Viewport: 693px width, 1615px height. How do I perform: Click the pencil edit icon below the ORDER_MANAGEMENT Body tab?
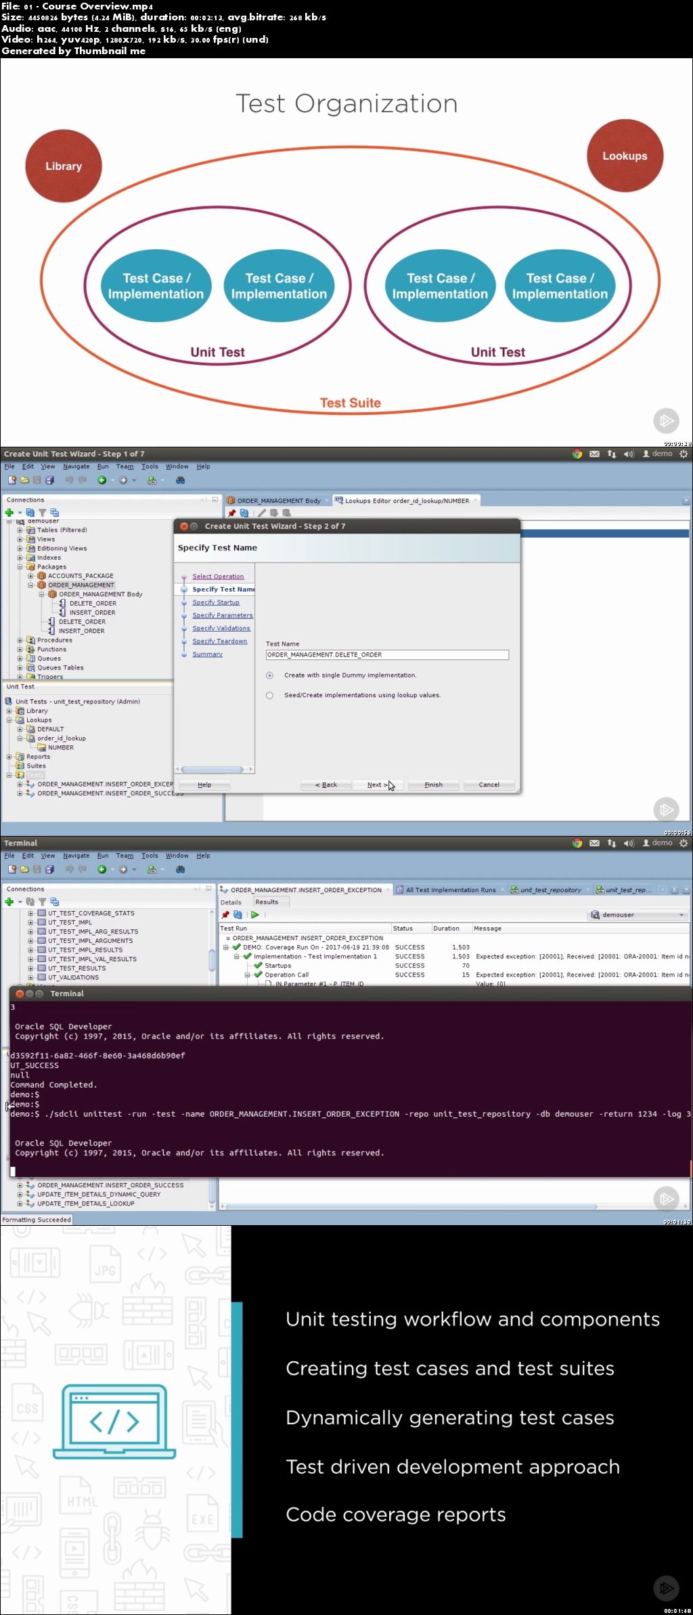[262, 513]
